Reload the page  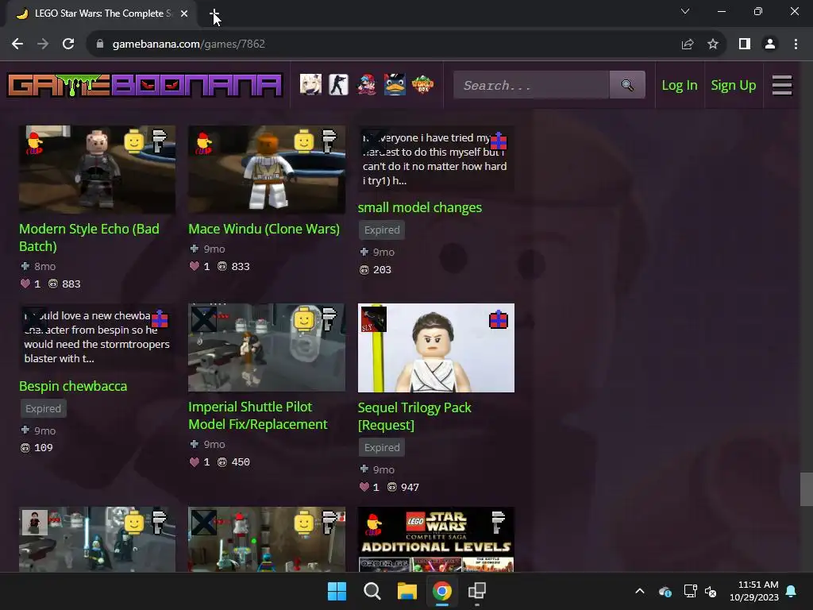(68, 44)
